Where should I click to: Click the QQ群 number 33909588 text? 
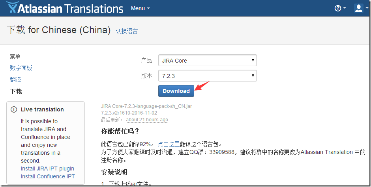coord(222,152)
